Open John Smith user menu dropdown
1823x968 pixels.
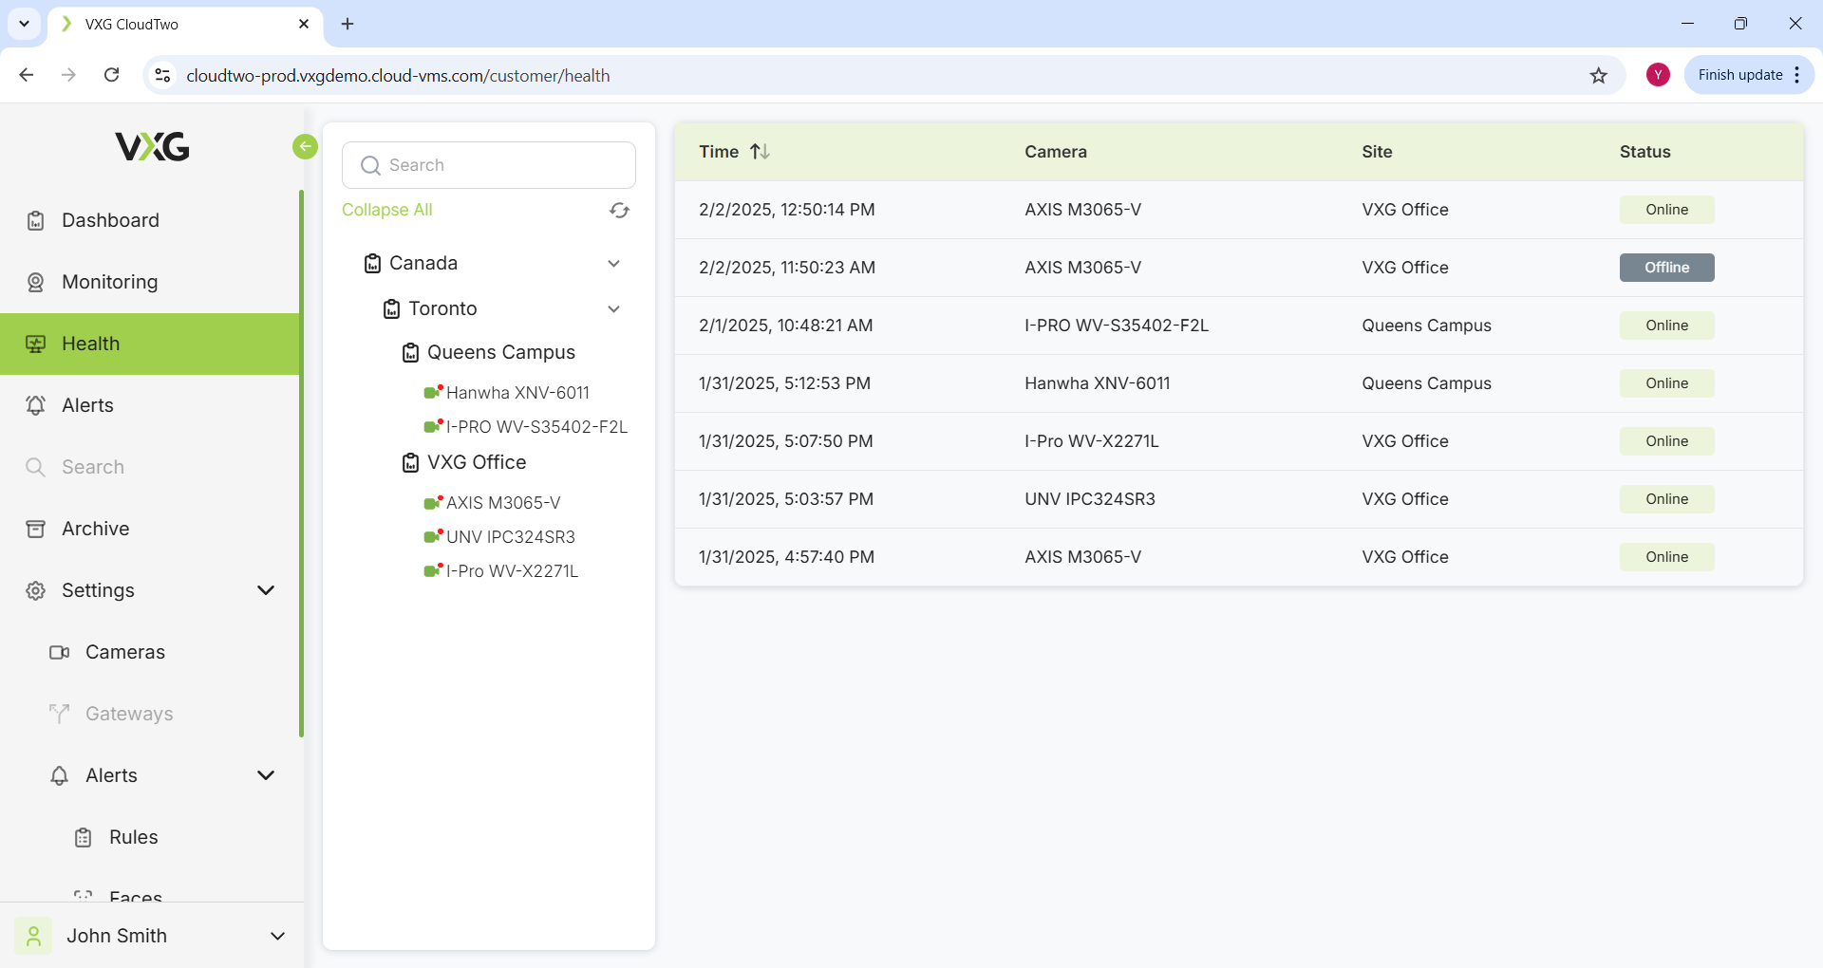[x=277, y=936]
